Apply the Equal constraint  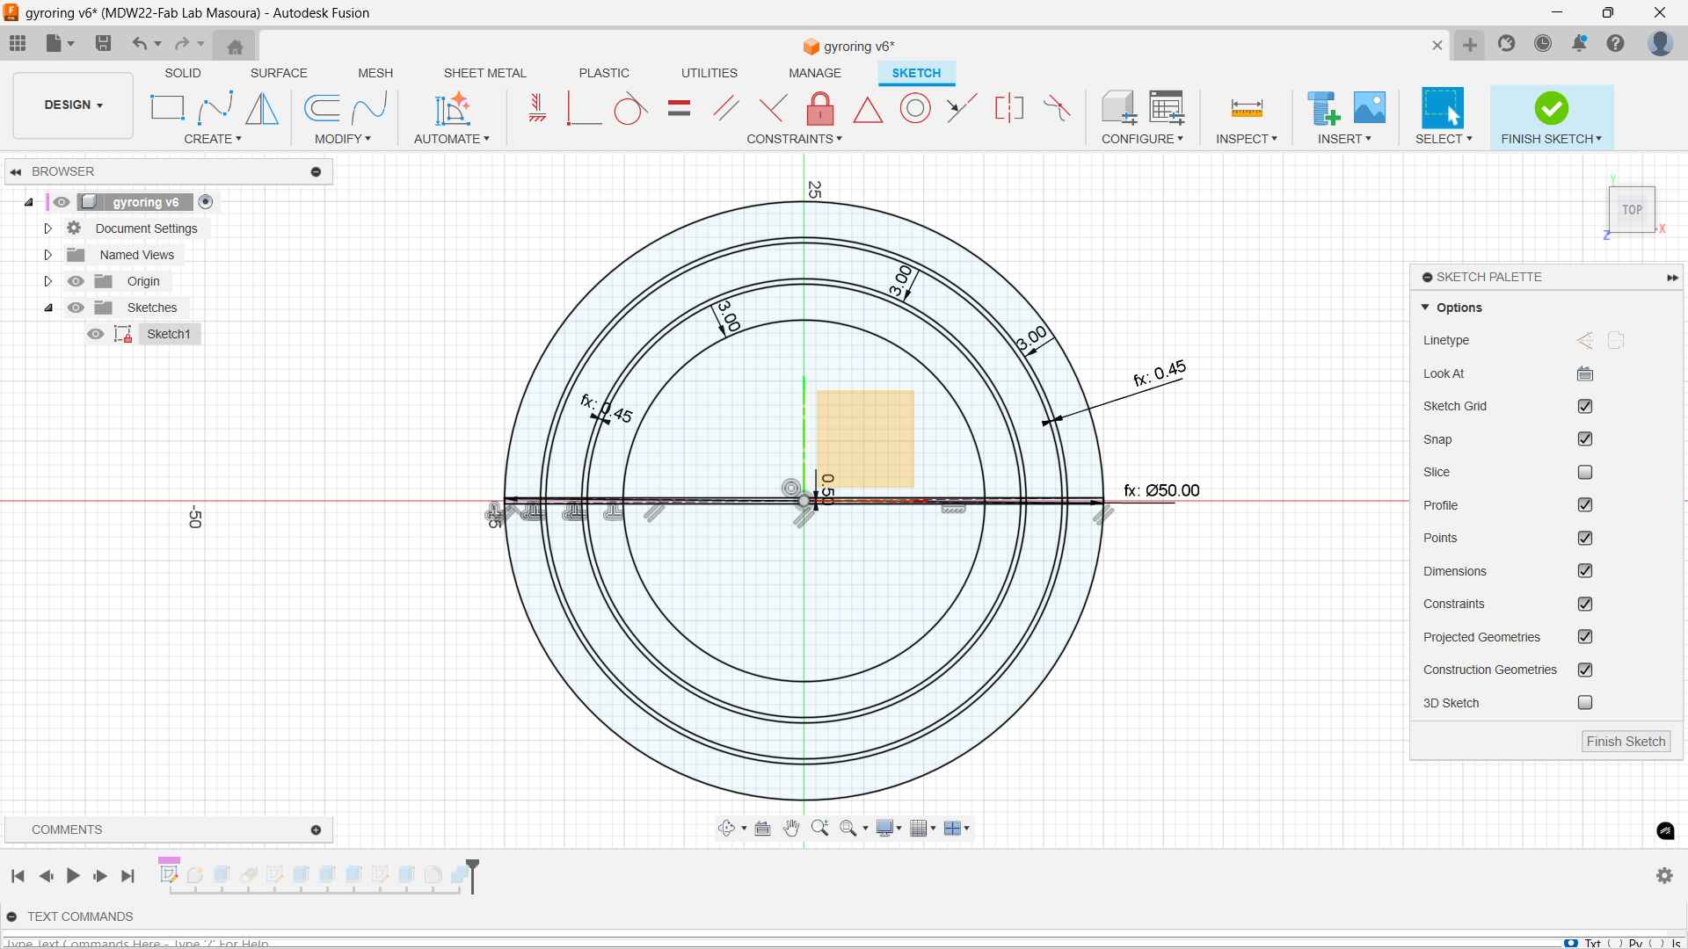point(679,109)
